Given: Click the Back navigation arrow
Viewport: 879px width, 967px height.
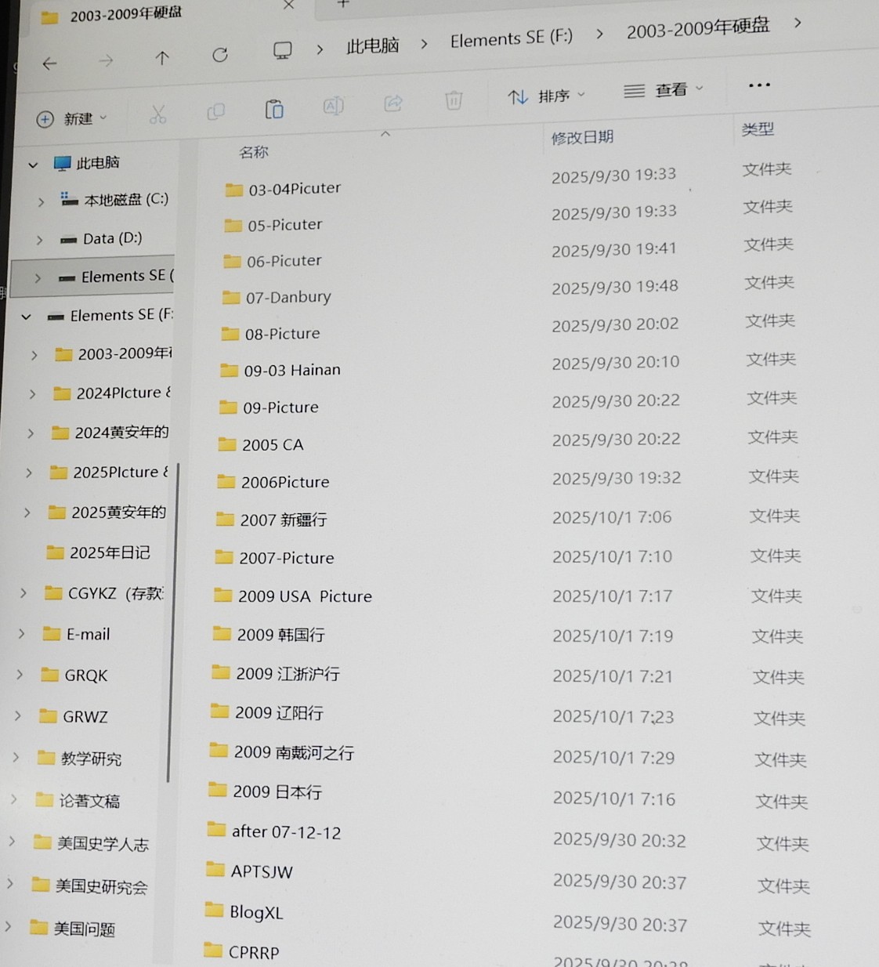Looking at the screenshot, I should [x=50, y=63].
